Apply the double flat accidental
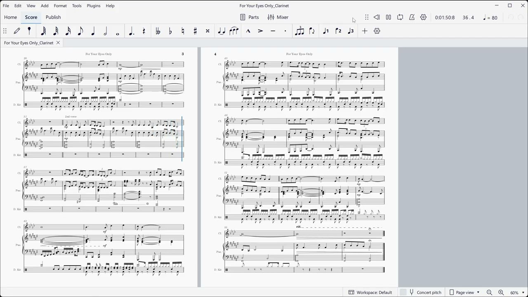The image size is (528, 297). click(x=158, y=31)
